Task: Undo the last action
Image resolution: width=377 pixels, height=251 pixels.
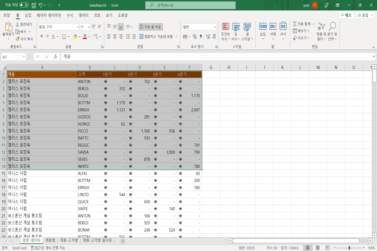Action: (41, 5)
